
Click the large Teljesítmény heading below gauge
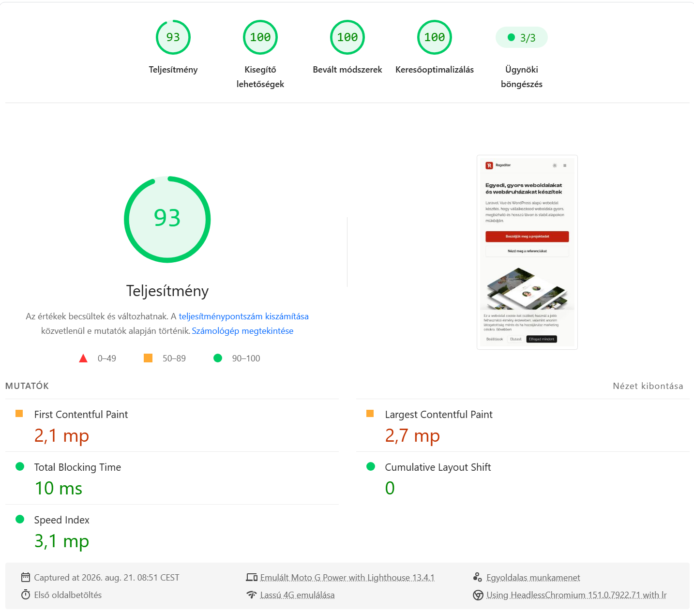(167, 291)
